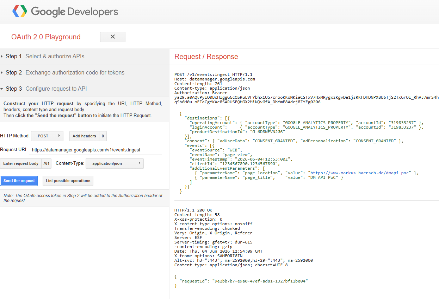
Task: Click the requestId value in the response
Action: coord(259,281)
